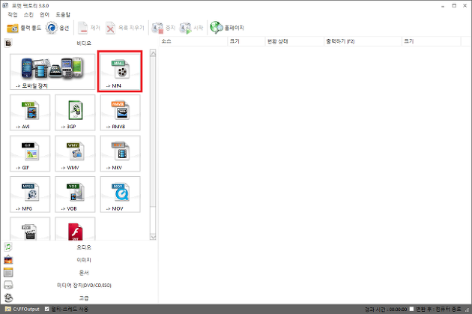Expand the 문서 document category
472x314 pixels.
tap(79, 273)
